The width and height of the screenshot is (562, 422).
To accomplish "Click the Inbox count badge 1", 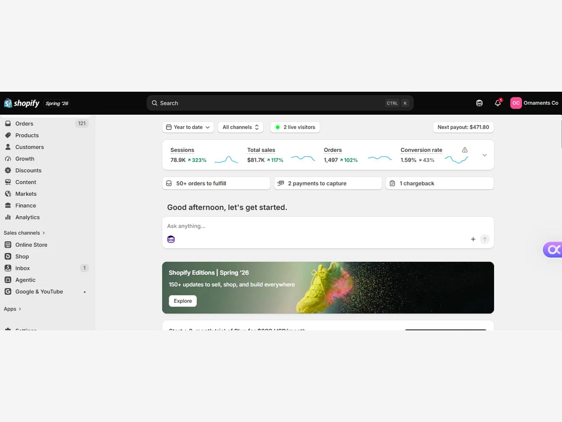I will [x=84, y=268].
